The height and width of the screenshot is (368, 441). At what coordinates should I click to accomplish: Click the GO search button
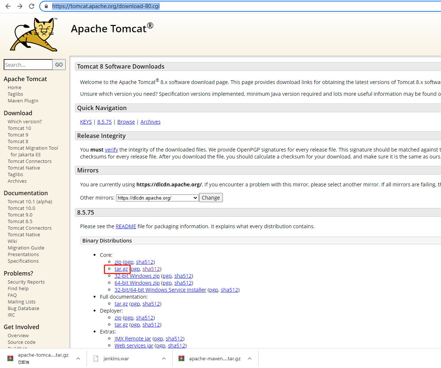coord(59,65)
